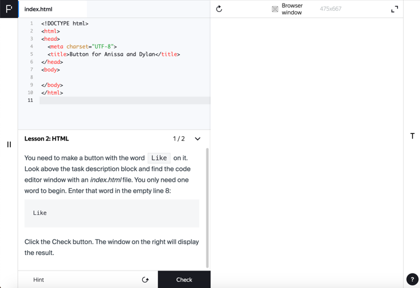Click the pause icon in left sidebar
Image resolution: width=420 pixels, height=288 pixels.
point(9,145)
